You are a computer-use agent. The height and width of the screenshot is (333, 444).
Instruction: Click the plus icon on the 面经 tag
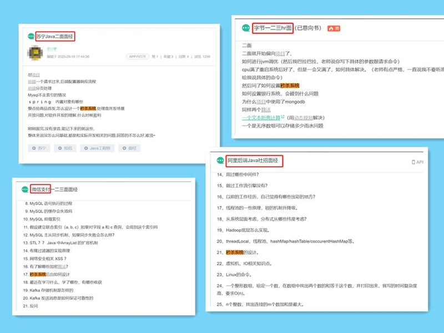[x=124, y=148]
